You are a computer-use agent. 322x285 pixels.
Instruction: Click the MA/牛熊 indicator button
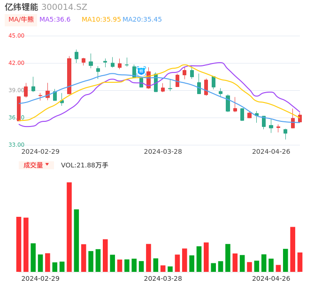pyautogui.click(x=21, y=20)
